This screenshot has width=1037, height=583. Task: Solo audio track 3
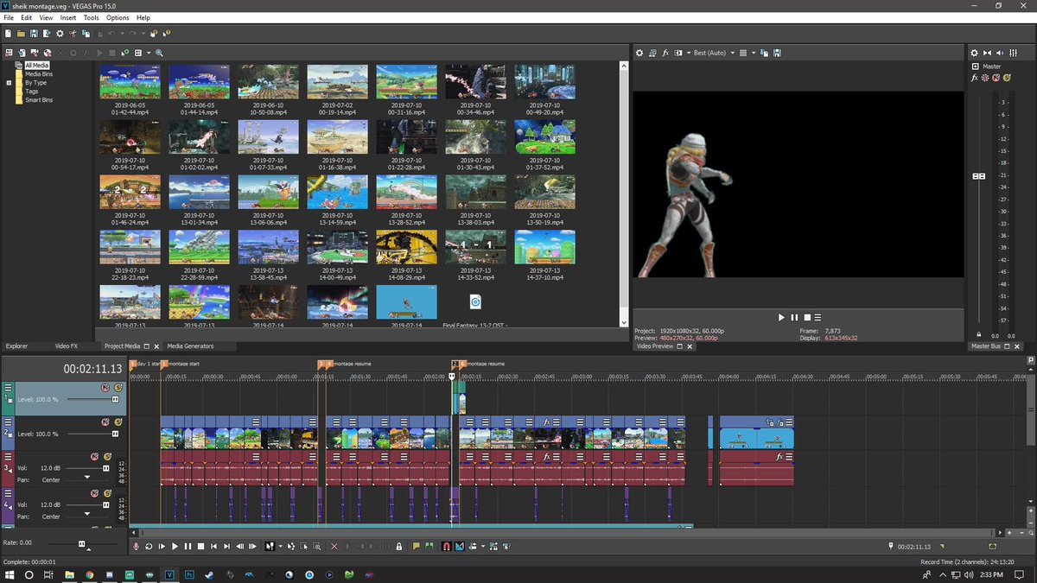tap(108, 456)
